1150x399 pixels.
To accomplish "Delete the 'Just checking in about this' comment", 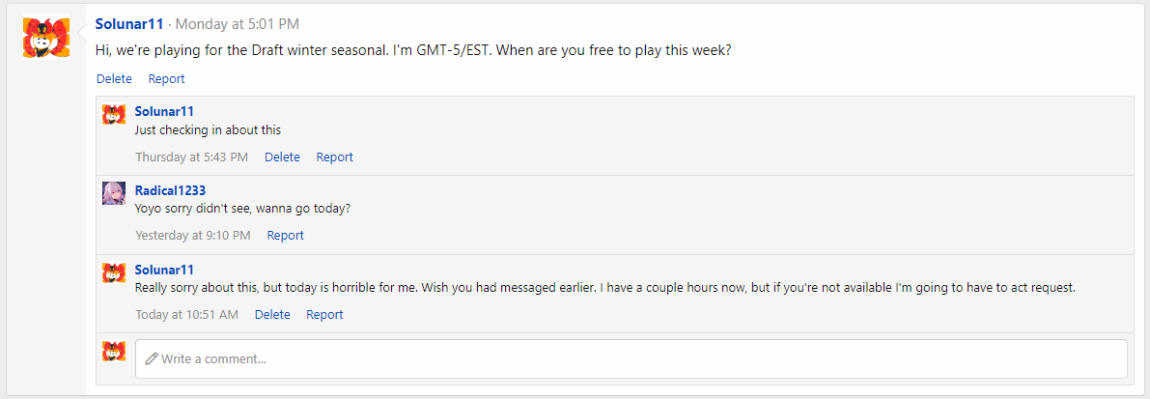I will [x=282, y=157].
